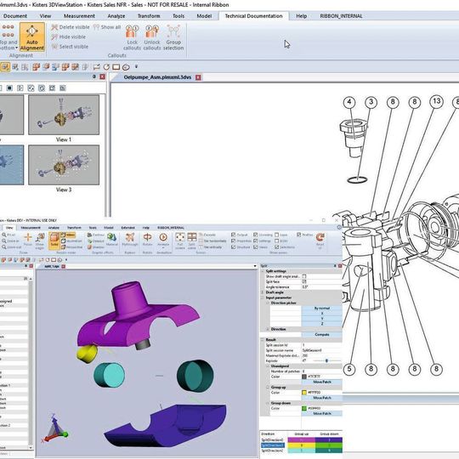Viewport: 459px width, 459px height.
Task: Click Select visible callouts
Action: tap(70, 47)
